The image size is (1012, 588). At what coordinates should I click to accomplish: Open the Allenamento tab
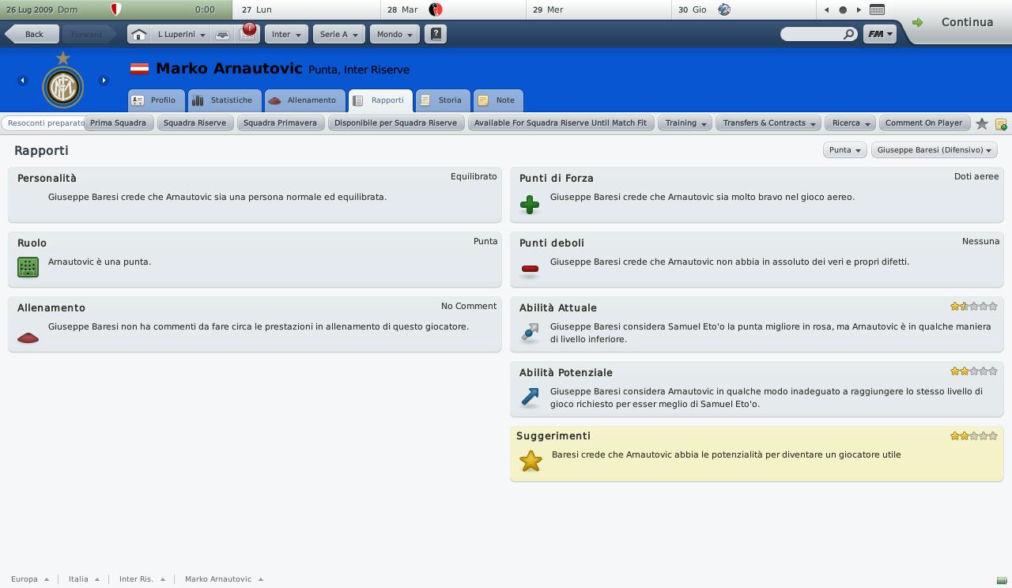pos(302,100)
